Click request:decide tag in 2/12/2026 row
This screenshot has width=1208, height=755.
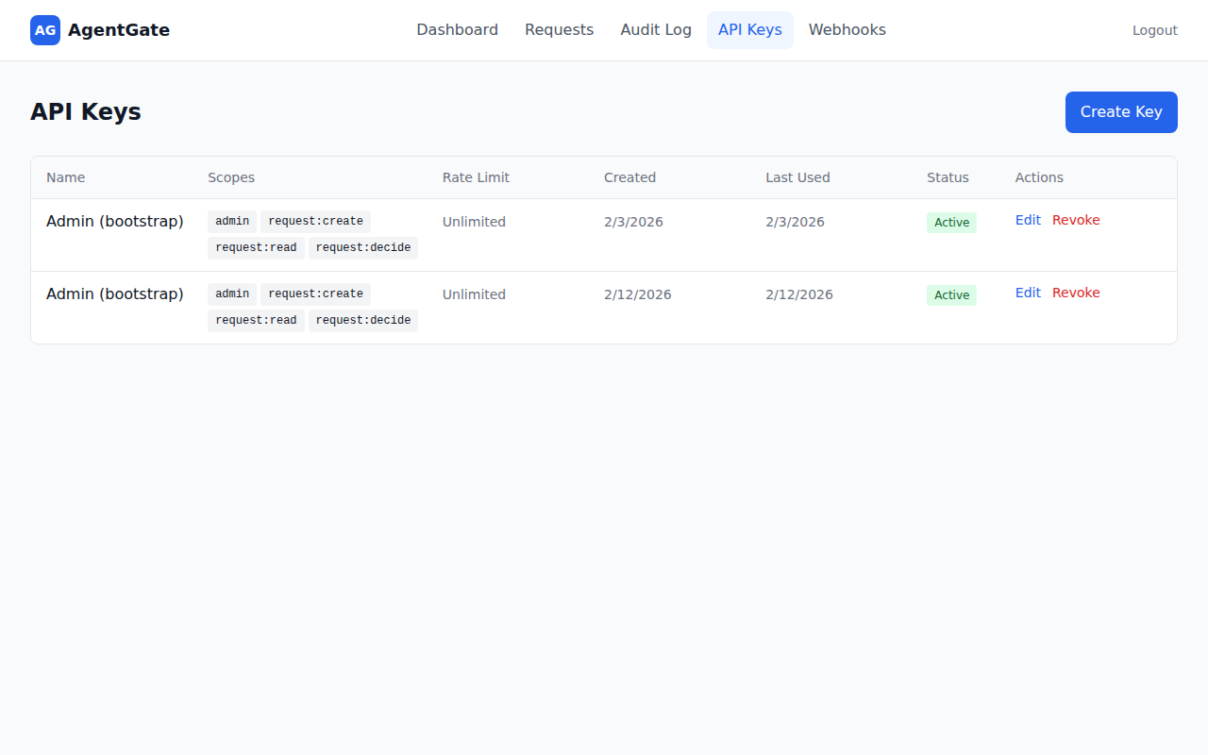(x=363, y=321)
